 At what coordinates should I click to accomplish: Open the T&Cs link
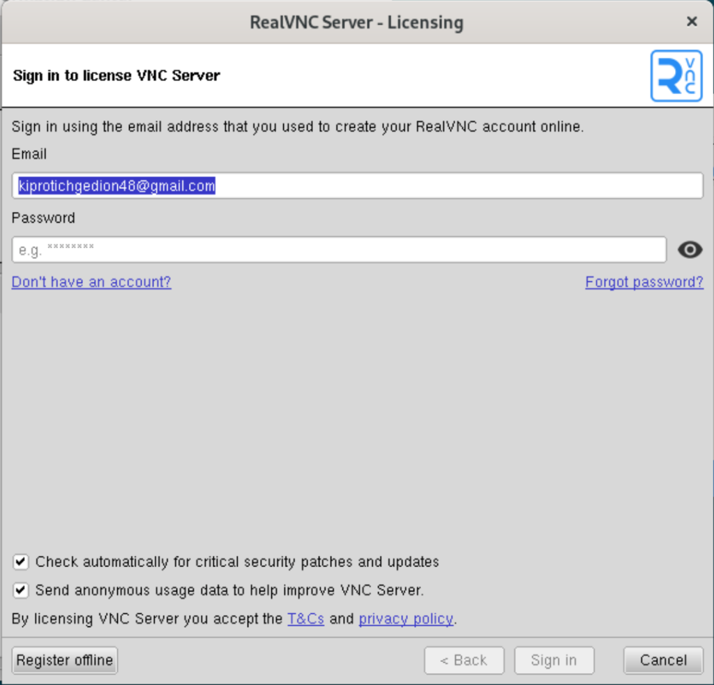click(305, 618)
